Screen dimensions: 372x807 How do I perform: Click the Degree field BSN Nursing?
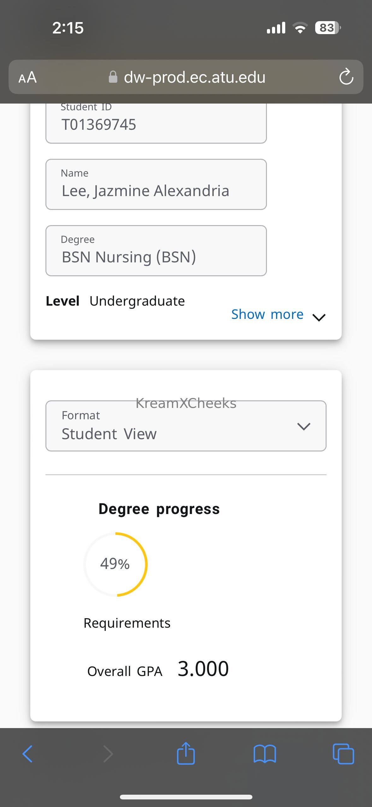pos(156,251)
